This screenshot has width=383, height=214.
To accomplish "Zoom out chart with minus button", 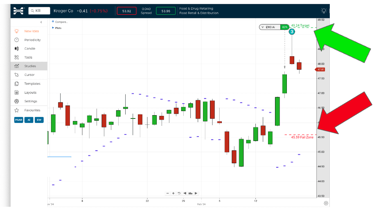I will (168, 193).
